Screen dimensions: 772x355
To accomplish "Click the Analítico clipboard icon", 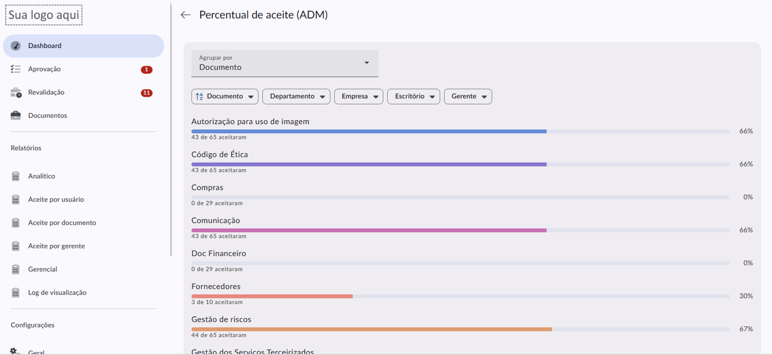I will (16, 176).
